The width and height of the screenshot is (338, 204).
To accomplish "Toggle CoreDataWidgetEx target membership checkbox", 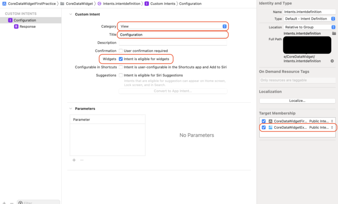I will pyautogui.click(x=264, y=127).
